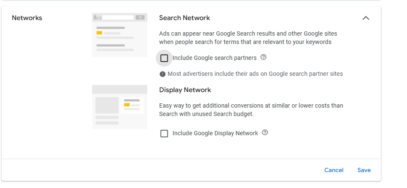Tick the Google search partners checkbox

point(164,58)
